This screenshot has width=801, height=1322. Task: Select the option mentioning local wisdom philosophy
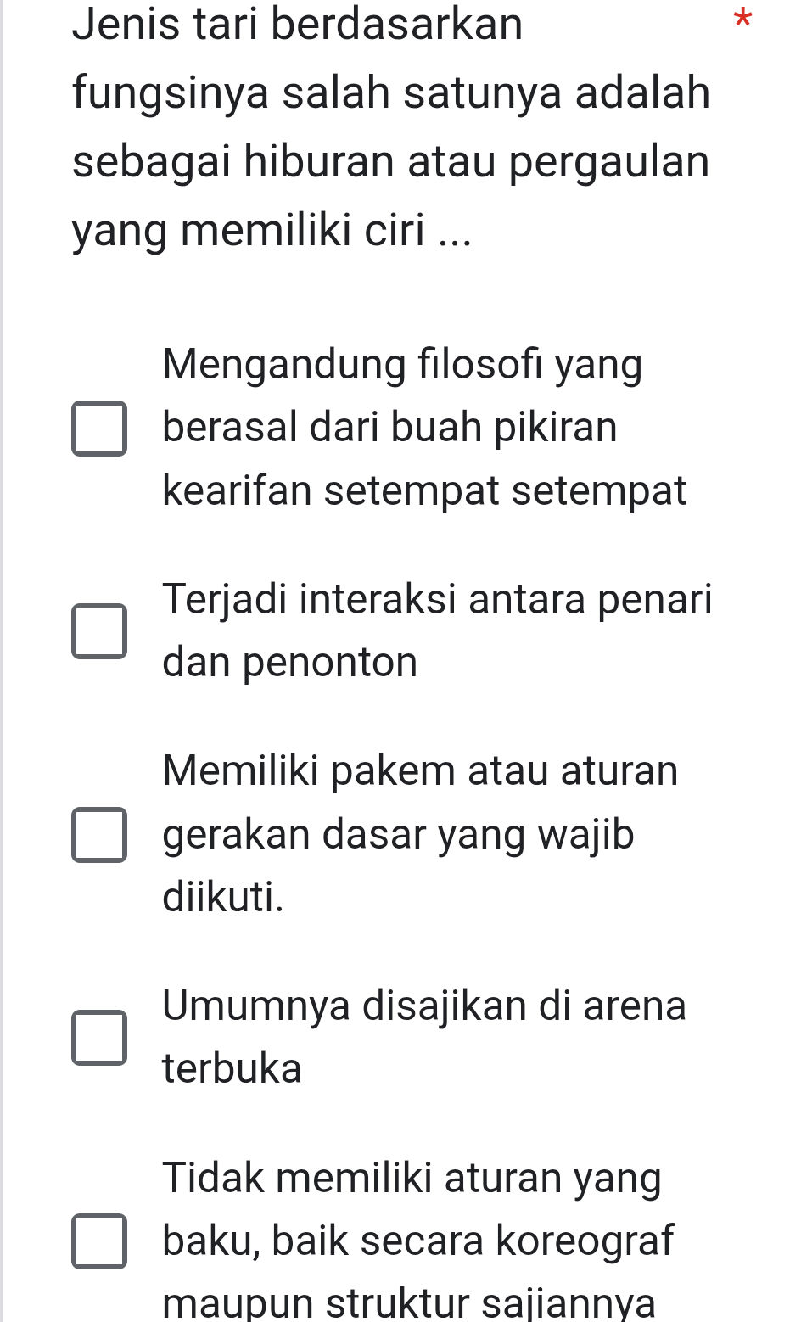[100, 427]
